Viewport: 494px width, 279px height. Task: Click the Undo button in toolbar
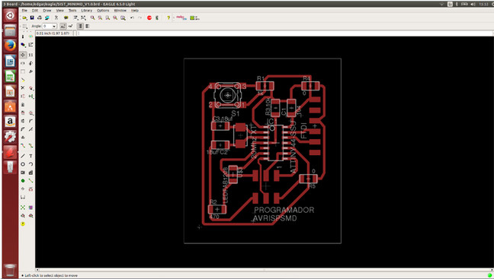(x=132, y=18)
